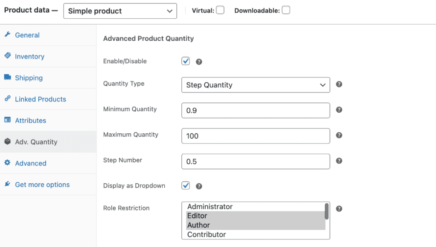This screenshot has width=436, height=247.
Task: Click the Inventory tag icon
Action: (x=7, y=56)
